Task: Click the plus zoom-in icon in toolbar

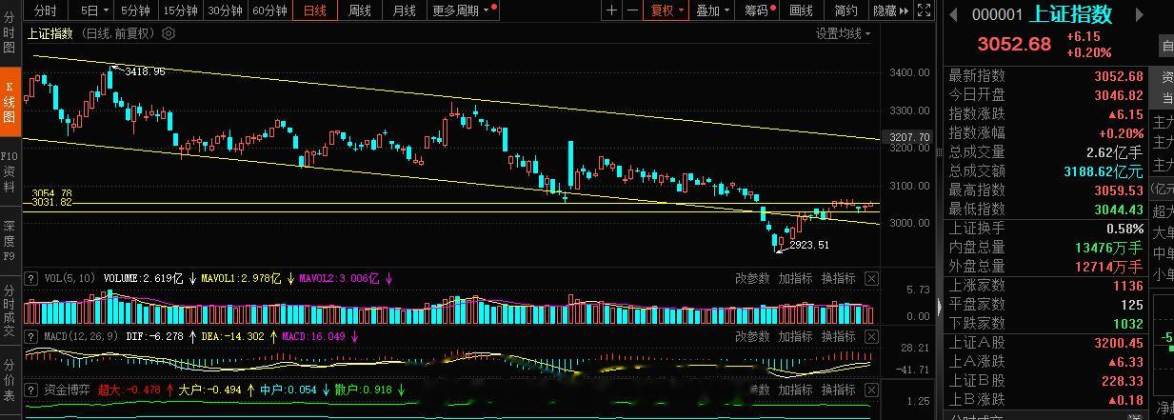Action: coord(610,10)
